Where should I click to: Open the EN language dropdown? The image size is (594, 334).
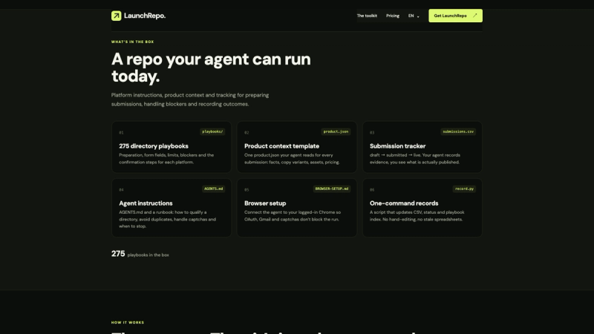click(x=414, y=16)
